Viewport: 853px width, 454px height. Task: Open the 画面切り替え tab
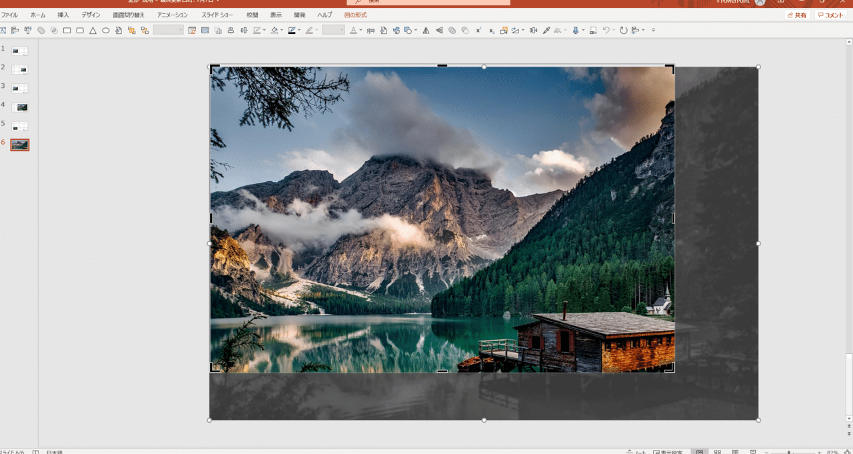click(129, 15)
